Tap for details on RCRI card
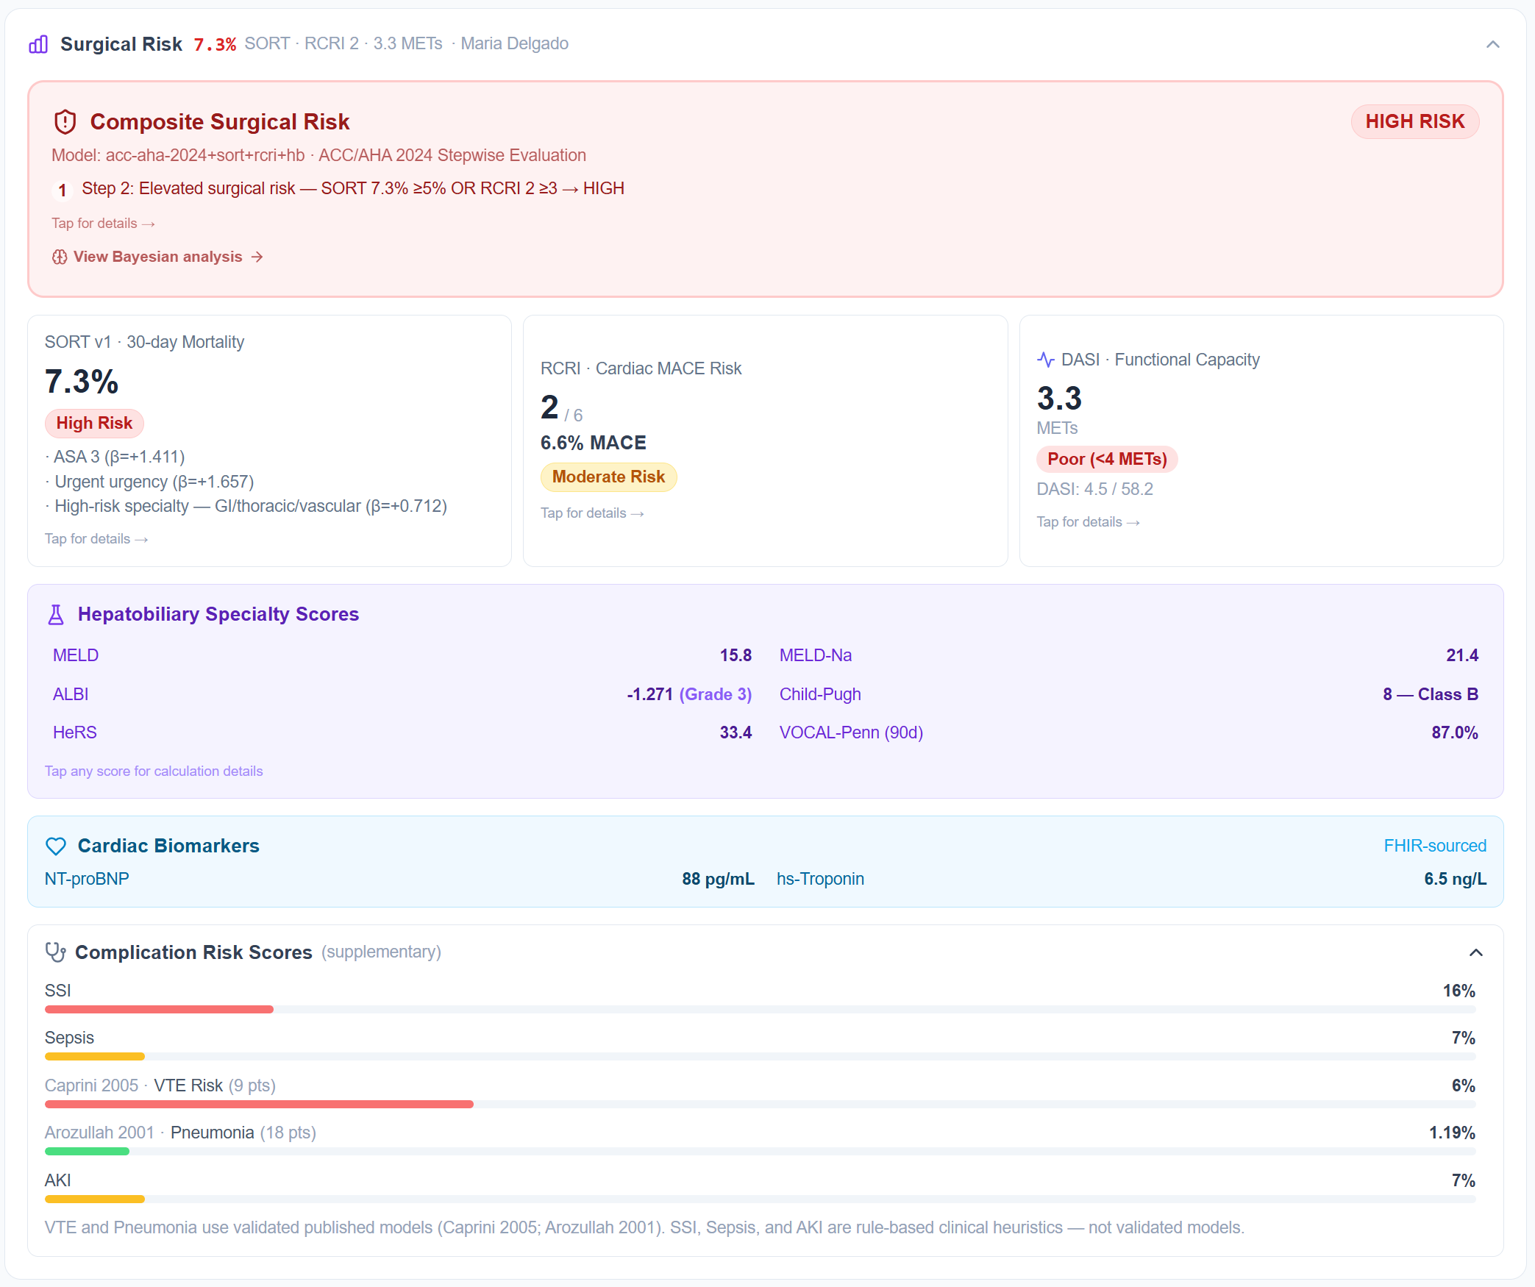1535x1287 pixels. coord(591,513)
